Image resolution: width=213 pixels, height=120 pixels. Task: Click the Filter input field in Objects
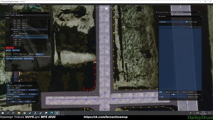point(173,27)
